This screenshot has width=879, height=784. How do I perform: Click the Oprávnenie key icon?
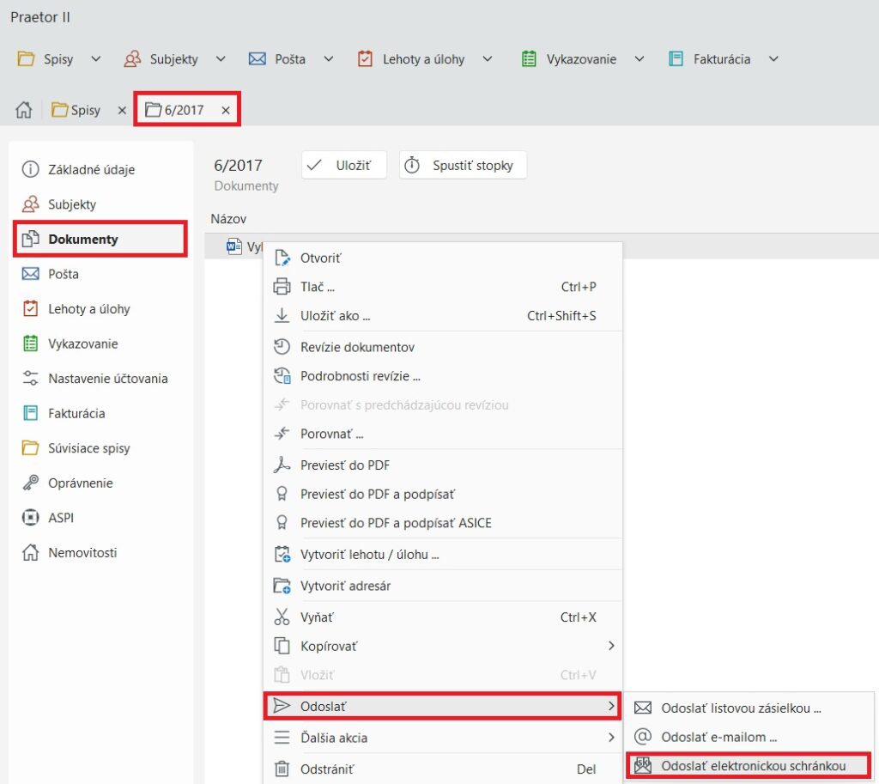[31, 483]
